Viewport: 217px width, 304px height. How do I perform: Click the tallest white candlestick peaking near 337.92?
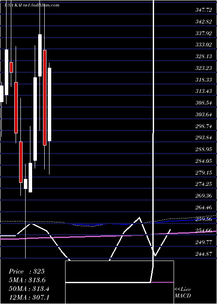point(40,55)
